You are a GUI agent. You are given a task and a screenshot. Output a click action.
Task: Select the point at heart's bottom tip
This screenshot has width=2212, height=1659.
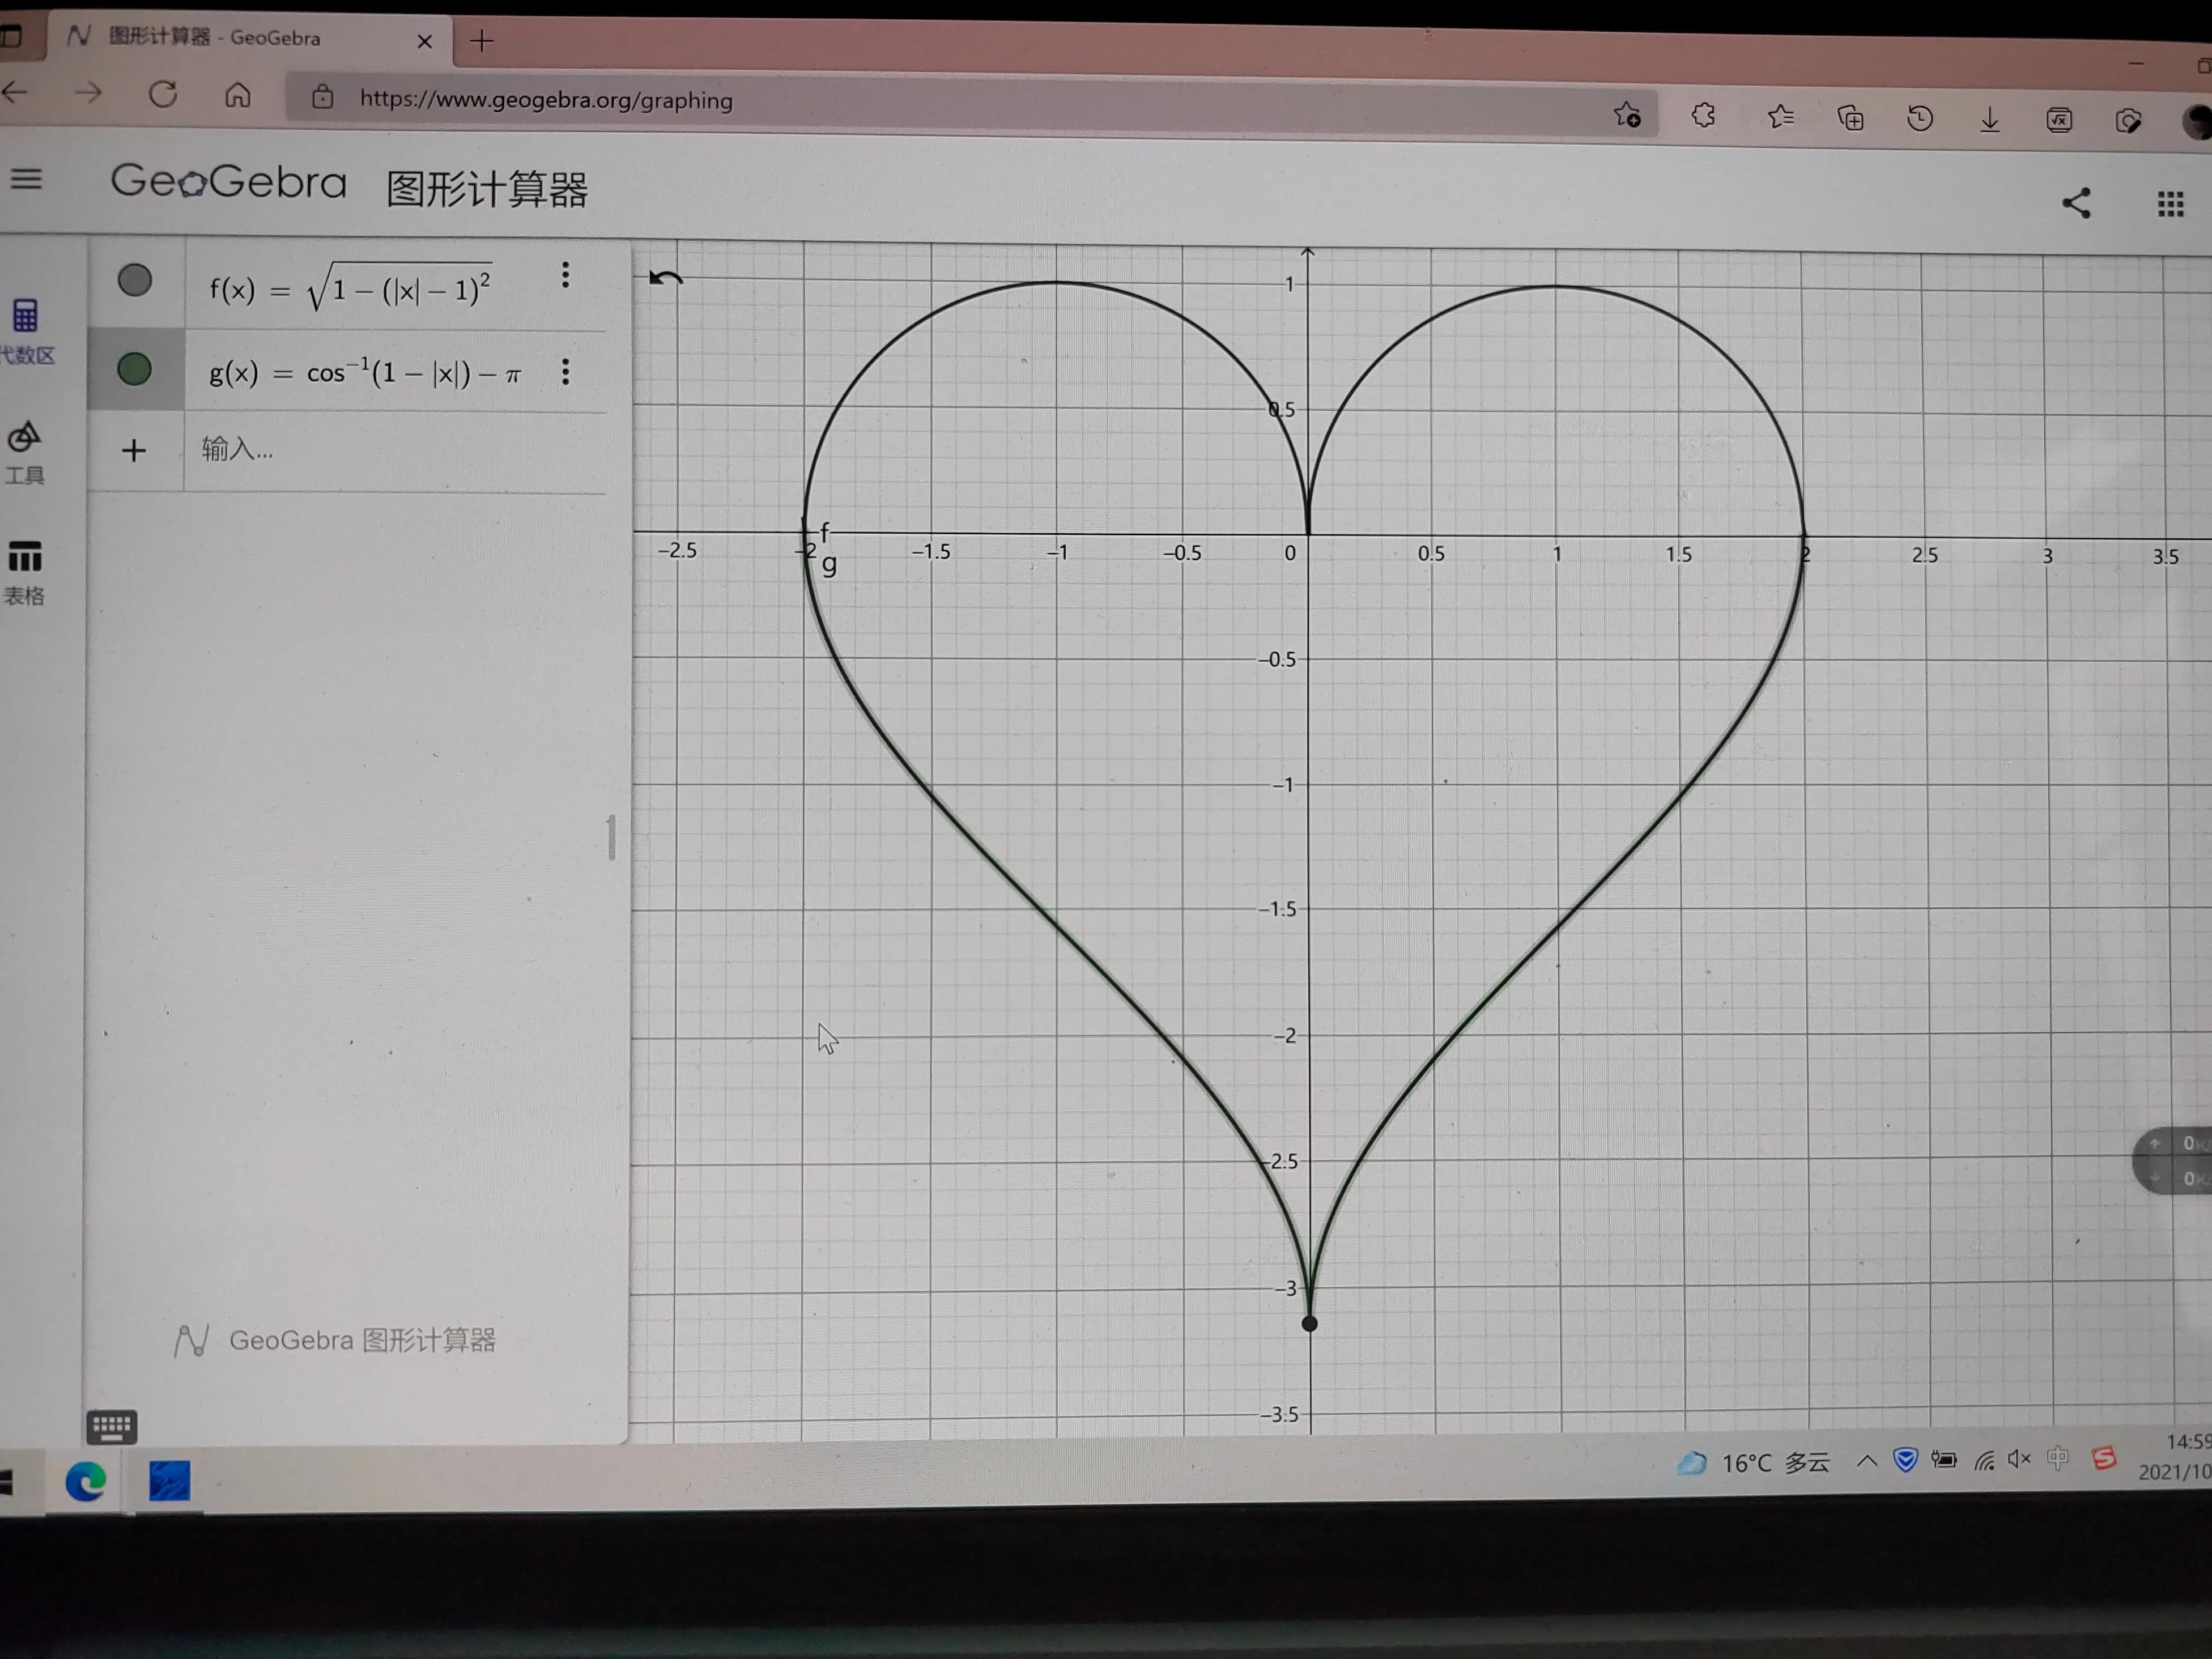(1309, 1324)
